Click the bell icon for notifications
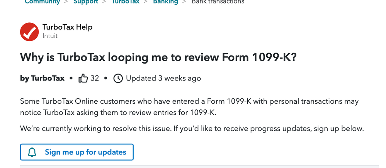Screen dimensions: 386x168 (32, 152)
